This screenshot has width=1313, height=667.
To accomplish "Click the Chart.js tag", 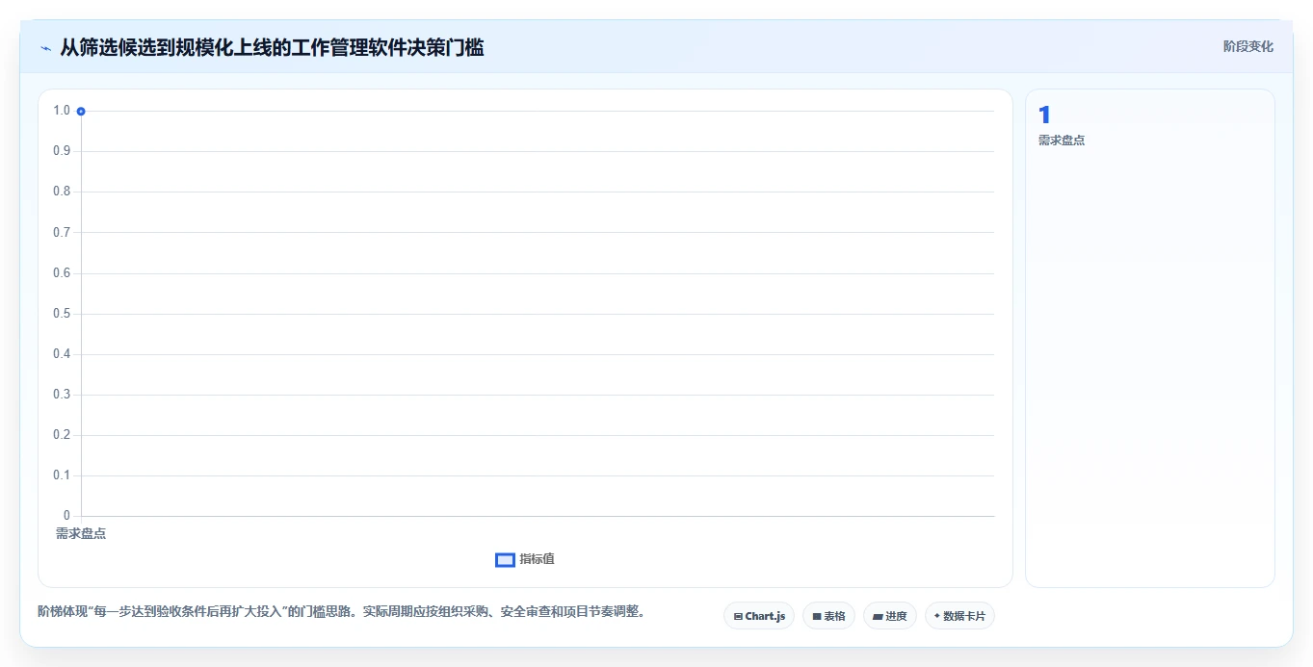I will pyautogui.click(x=759, y=616).
